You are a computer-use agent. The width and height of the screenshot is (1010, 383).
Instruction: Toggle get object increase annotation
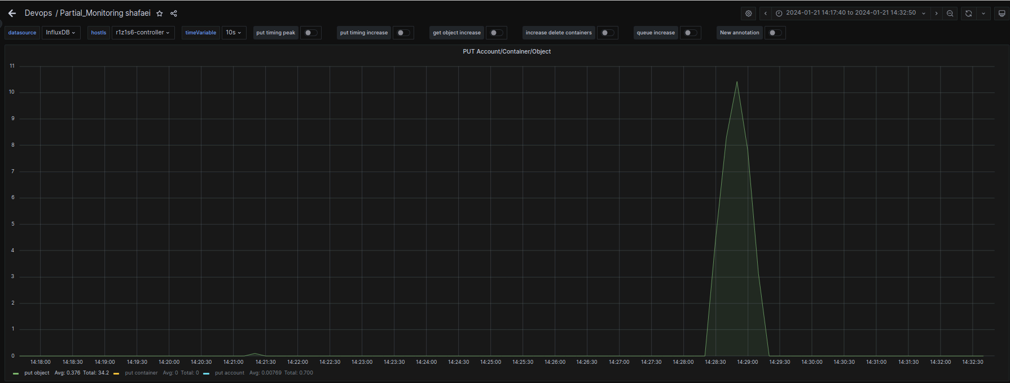[496, 33]
